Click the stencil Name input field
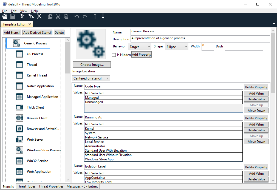This screenshot has height=190, width=277. [x=200, y=32]
